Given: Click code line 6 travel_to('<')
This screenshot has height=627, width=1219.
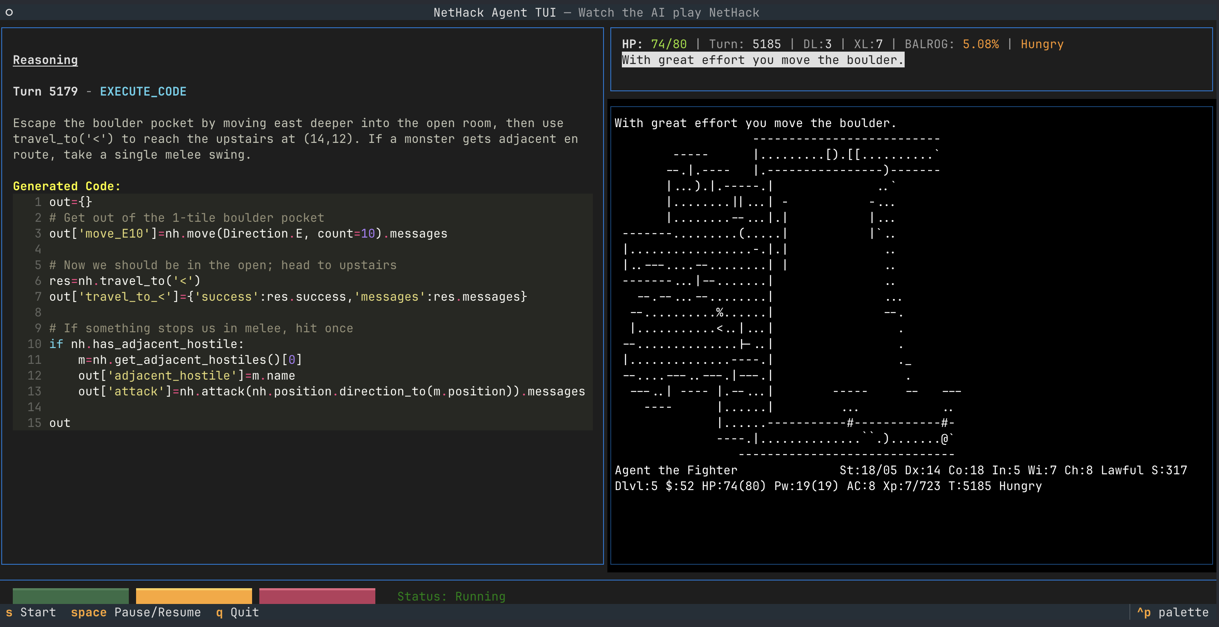Looking at the screenshot, I should (125, 281).
